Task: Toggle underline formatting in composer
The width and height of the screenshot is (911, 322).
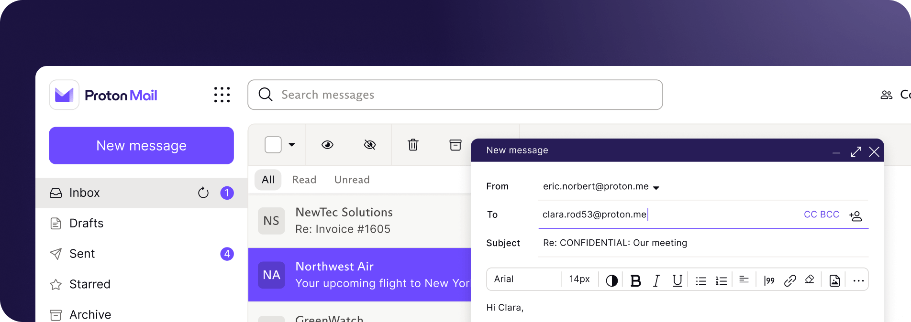Action: tap(677, 281)
